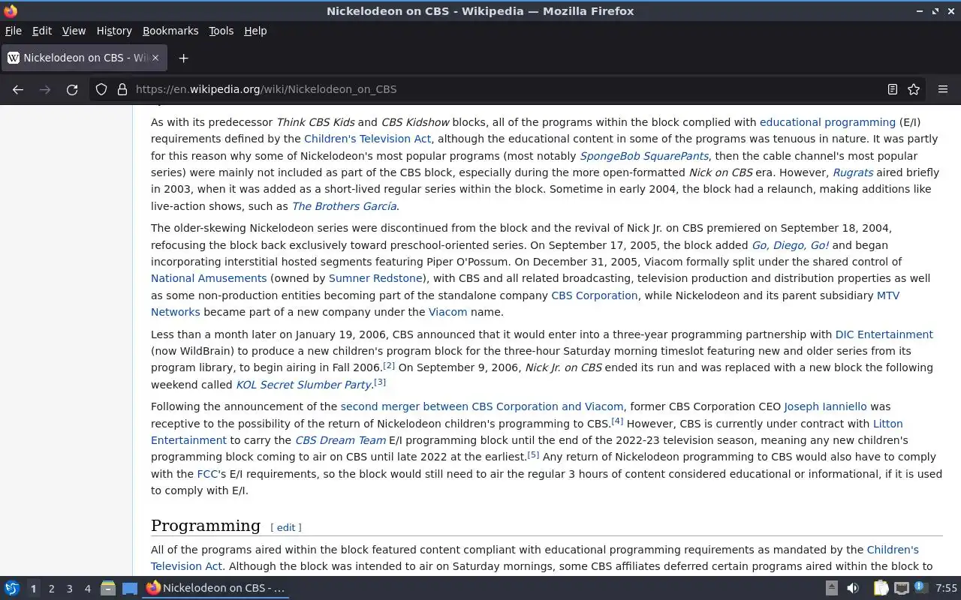961x600 pixels.
Task: Click the Firefox logo in the title bar
Action: pyautogui.click(x=11, y=10)
